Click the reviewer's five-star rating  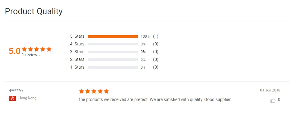pos(94,91)
